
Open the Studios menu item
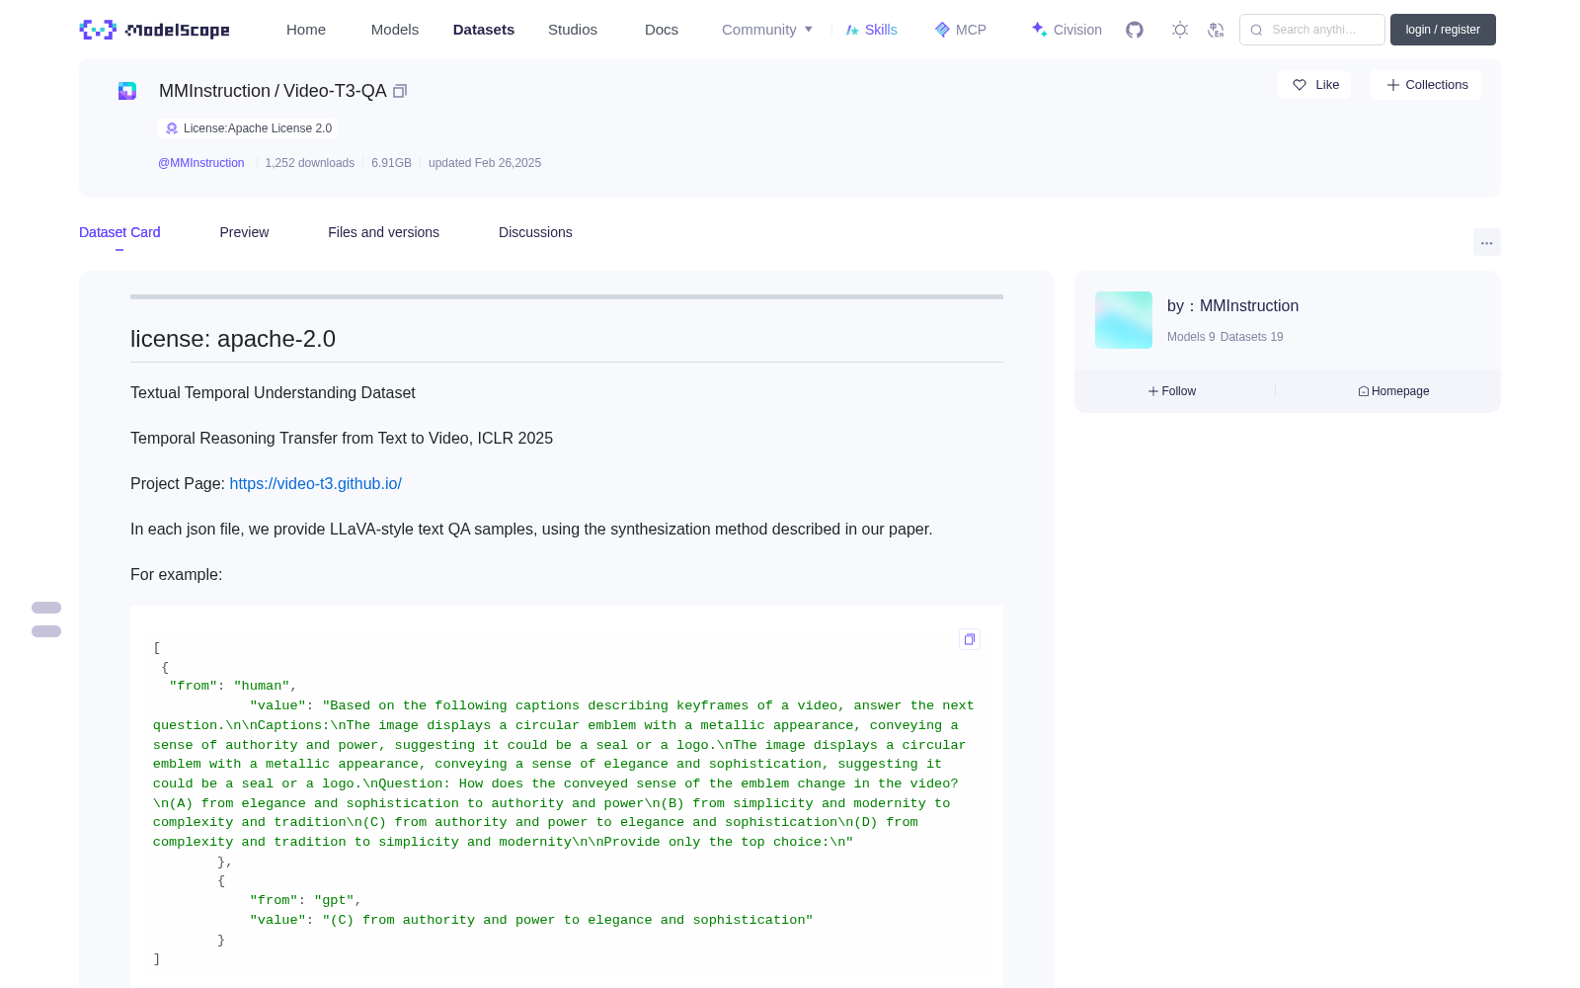(x=573, y=30)
